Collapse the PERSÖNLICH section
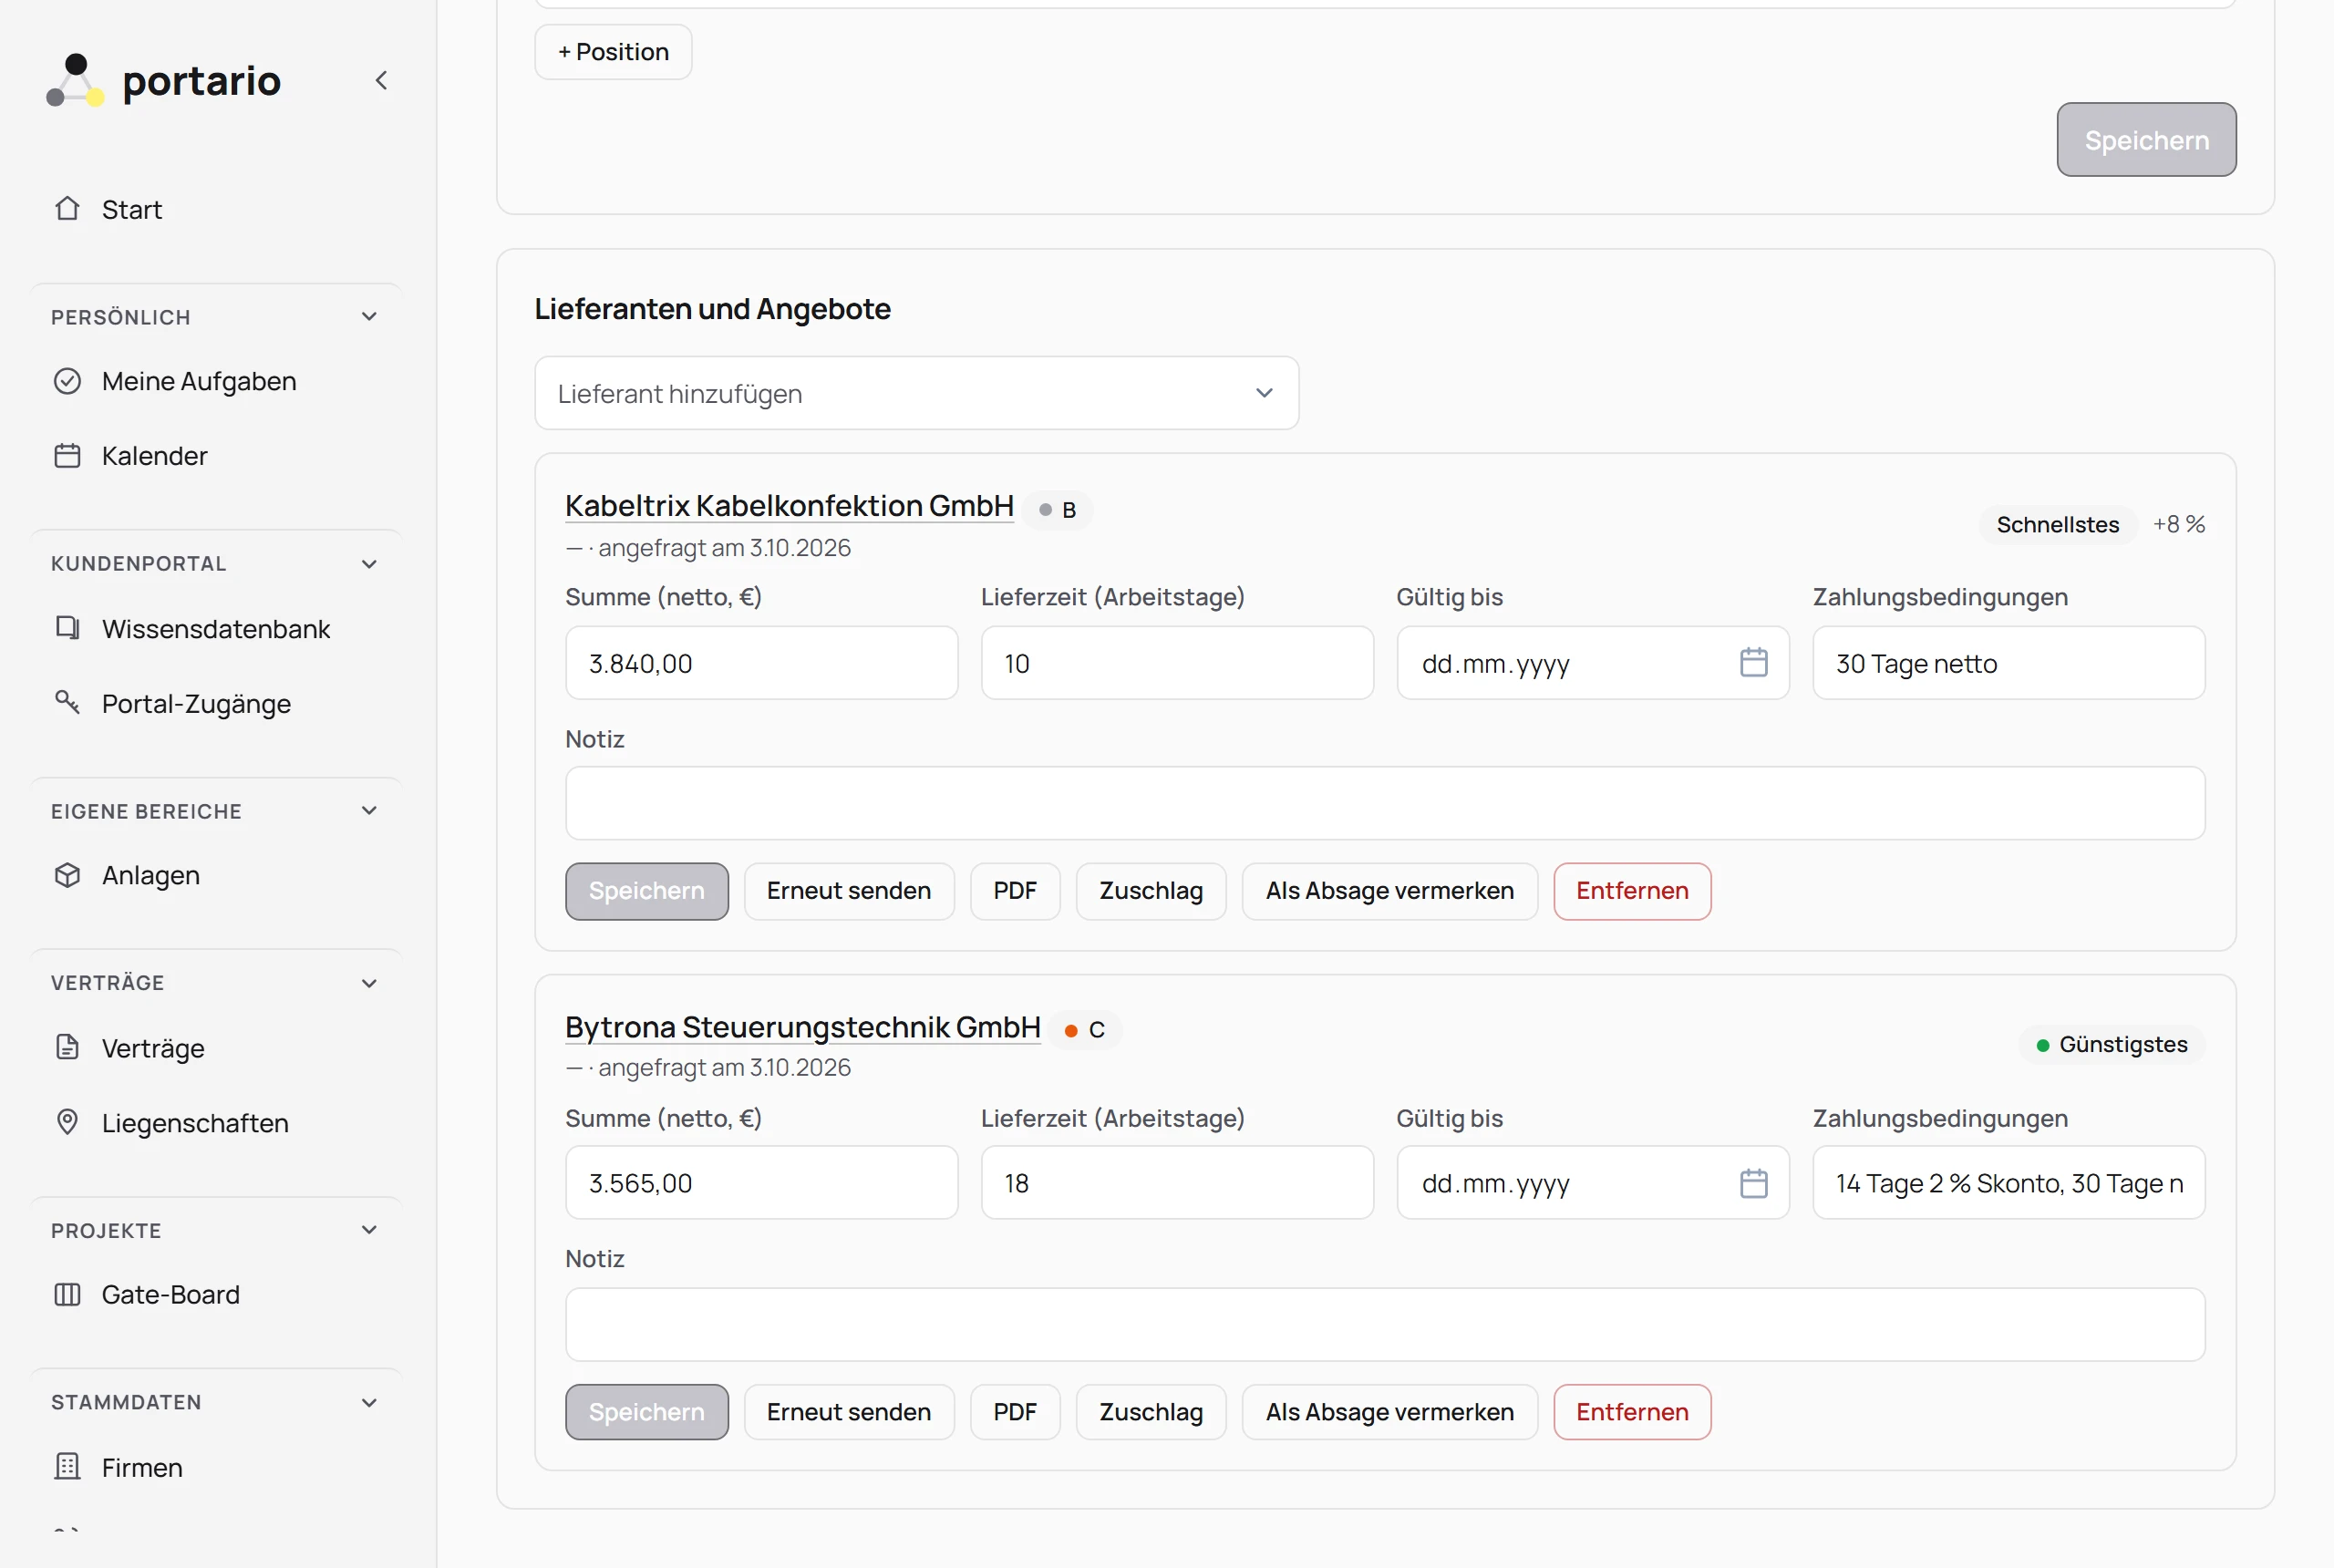The height and width of the screenshot is (1568, 2334). [369, 317]
